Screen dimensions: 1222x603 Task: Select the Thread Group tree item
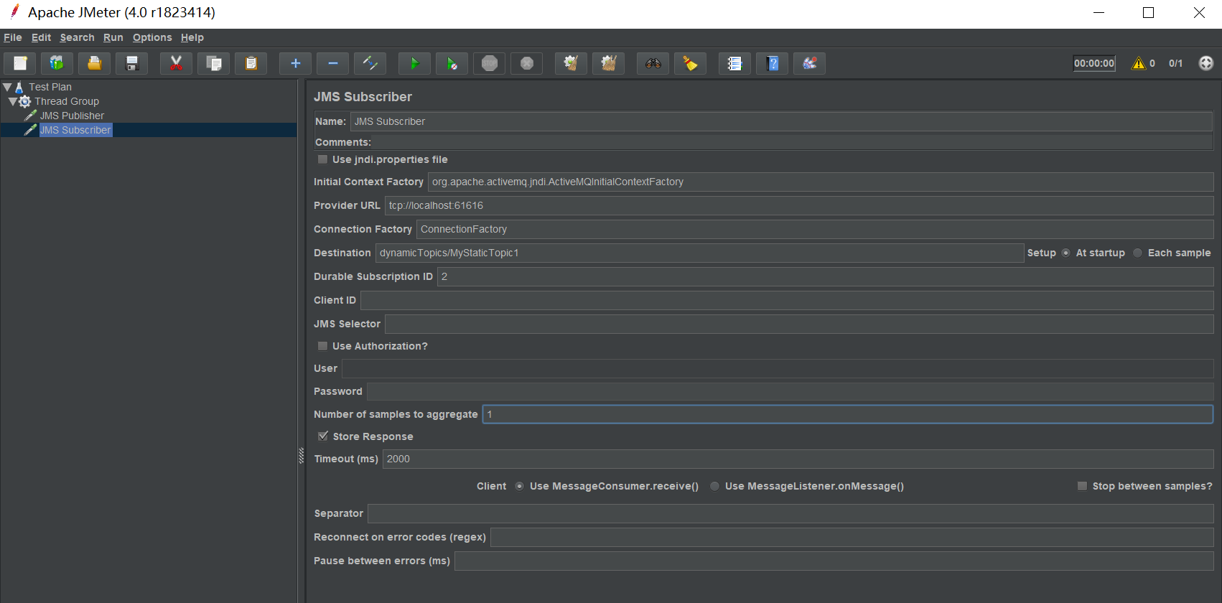(x=67, y=101)
